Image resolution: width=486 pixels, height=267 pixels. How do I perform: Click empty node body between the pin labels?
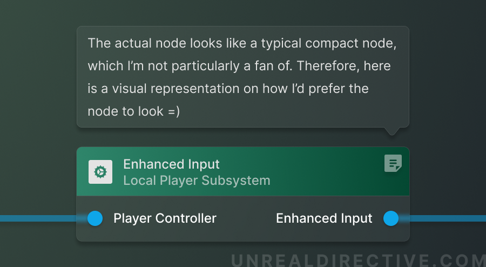pos(246,218)
